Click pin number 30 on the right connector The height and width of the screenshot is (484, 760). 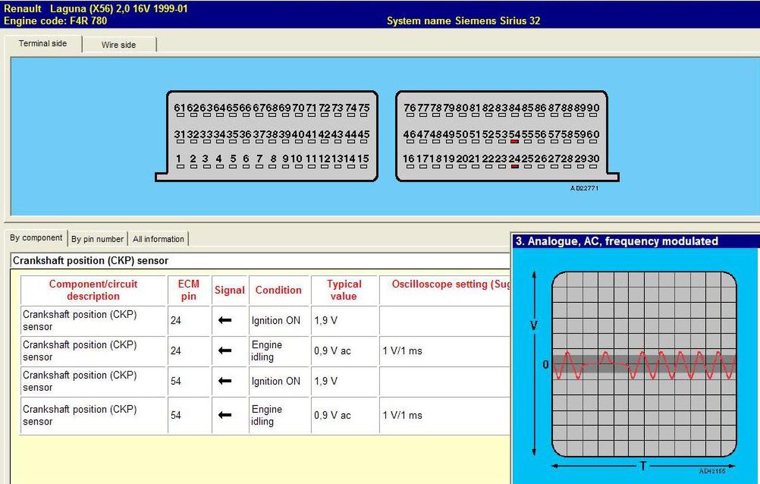593,159
